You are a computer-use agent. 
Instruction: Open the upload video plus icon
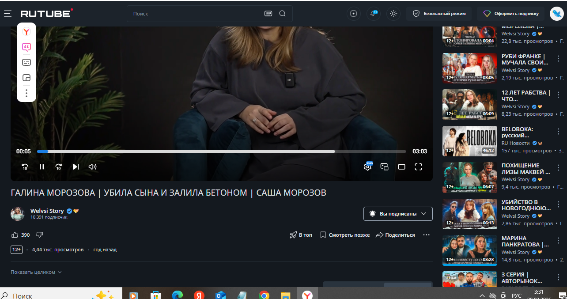pos(353,14)
